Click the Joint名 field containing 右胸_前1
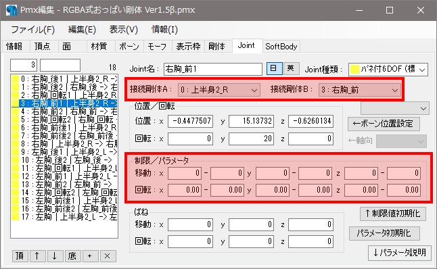 click(x=213, y=69)
